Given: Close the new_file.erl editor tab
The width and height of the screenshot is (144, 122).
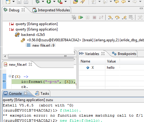Looking at the screenshot, I should (x=30, y=64).
